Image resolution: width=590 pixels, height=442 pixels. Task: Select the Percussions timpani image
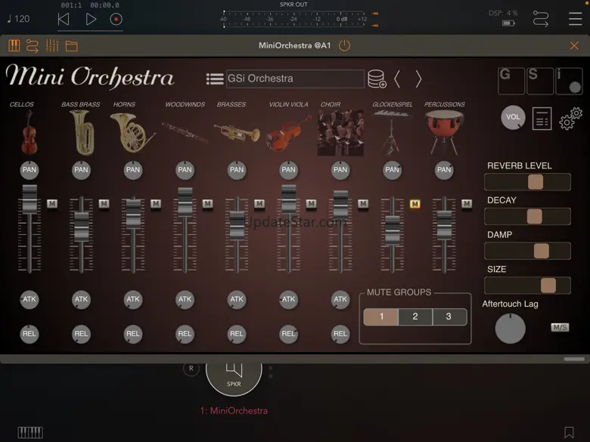444,132
